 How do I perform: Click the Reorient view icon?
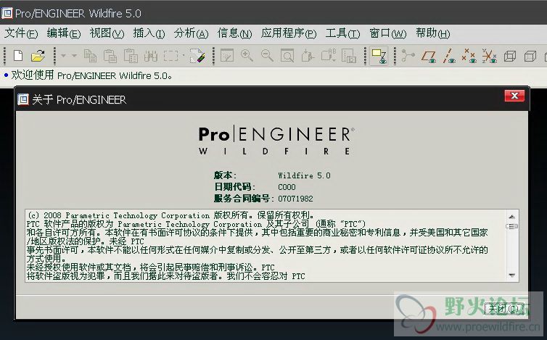pos(308,56)
